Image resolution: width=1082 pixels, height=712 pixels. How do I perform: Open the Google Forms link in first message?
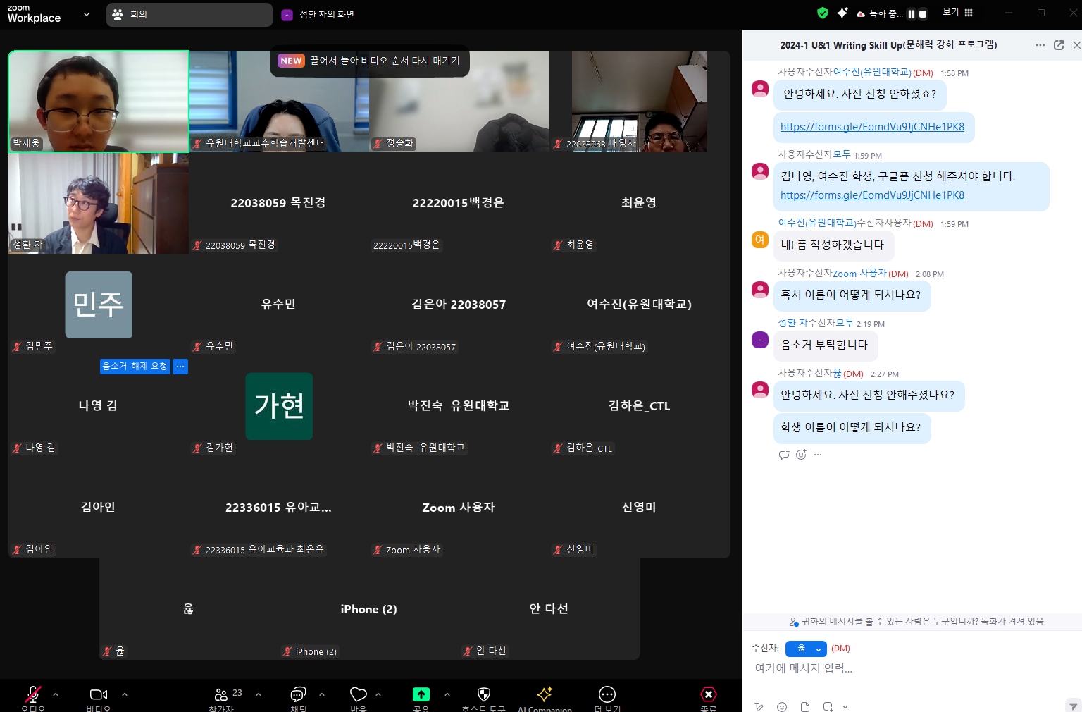(x=872, y=127)
